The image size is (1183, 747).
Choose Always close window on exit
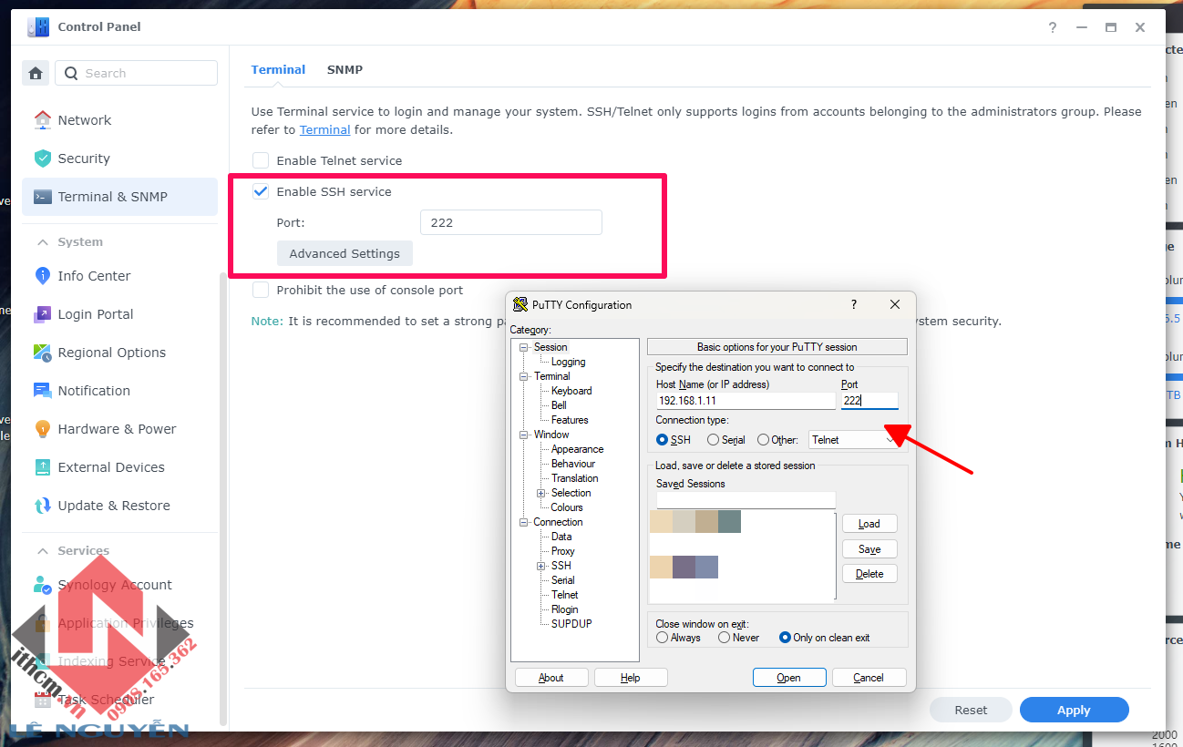[x=663, y=638]
